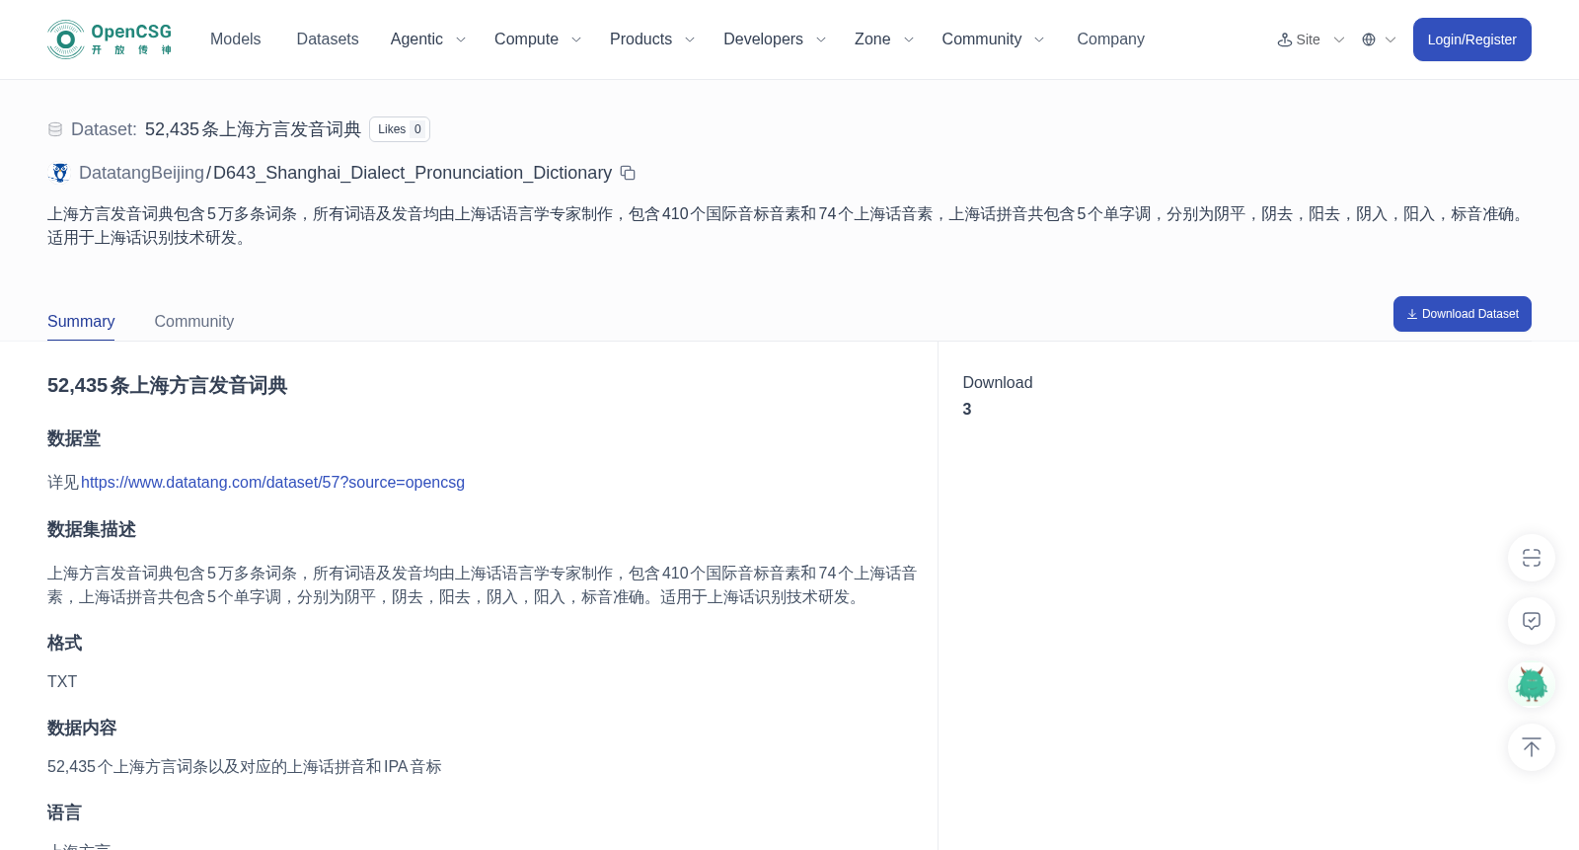Click the 语言 heading
Screen dimensions: 1579x850
click(x=64, y=813)
